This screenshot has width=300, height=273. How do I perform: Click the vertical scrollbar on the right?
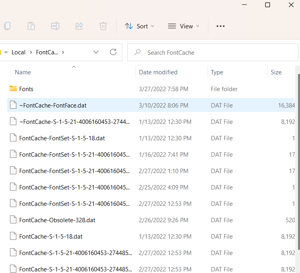[x=298, y=160]
